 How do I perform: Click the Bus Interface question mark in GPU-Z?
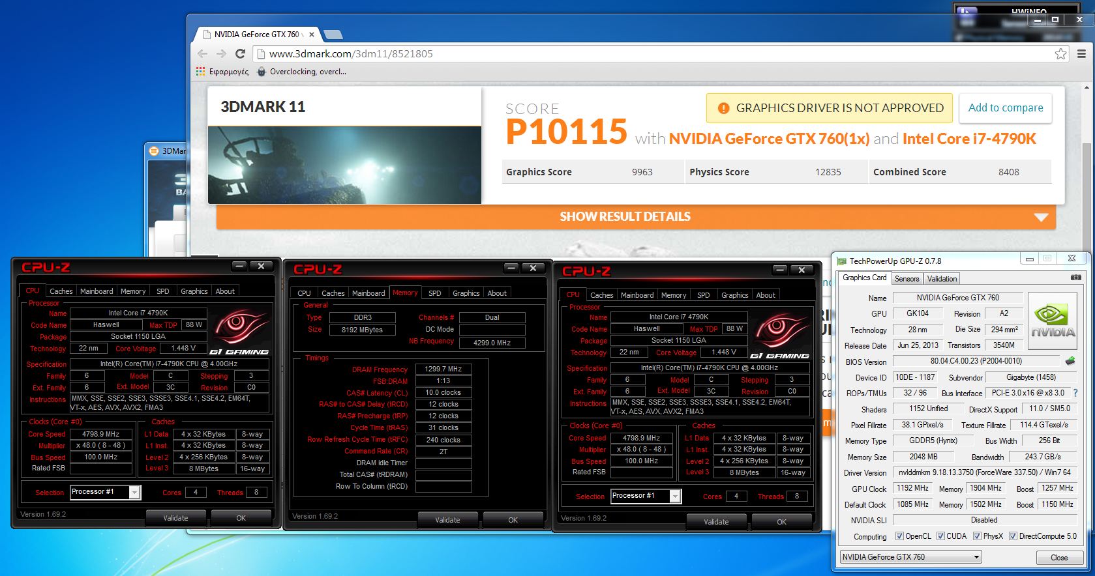1075,393
